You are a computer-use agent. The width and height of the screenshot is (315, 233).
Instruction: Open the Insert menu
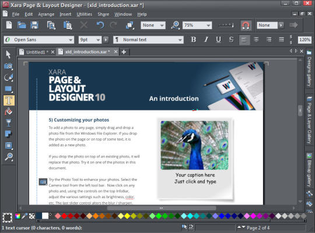pyautogui.click(x=65, y=14)
